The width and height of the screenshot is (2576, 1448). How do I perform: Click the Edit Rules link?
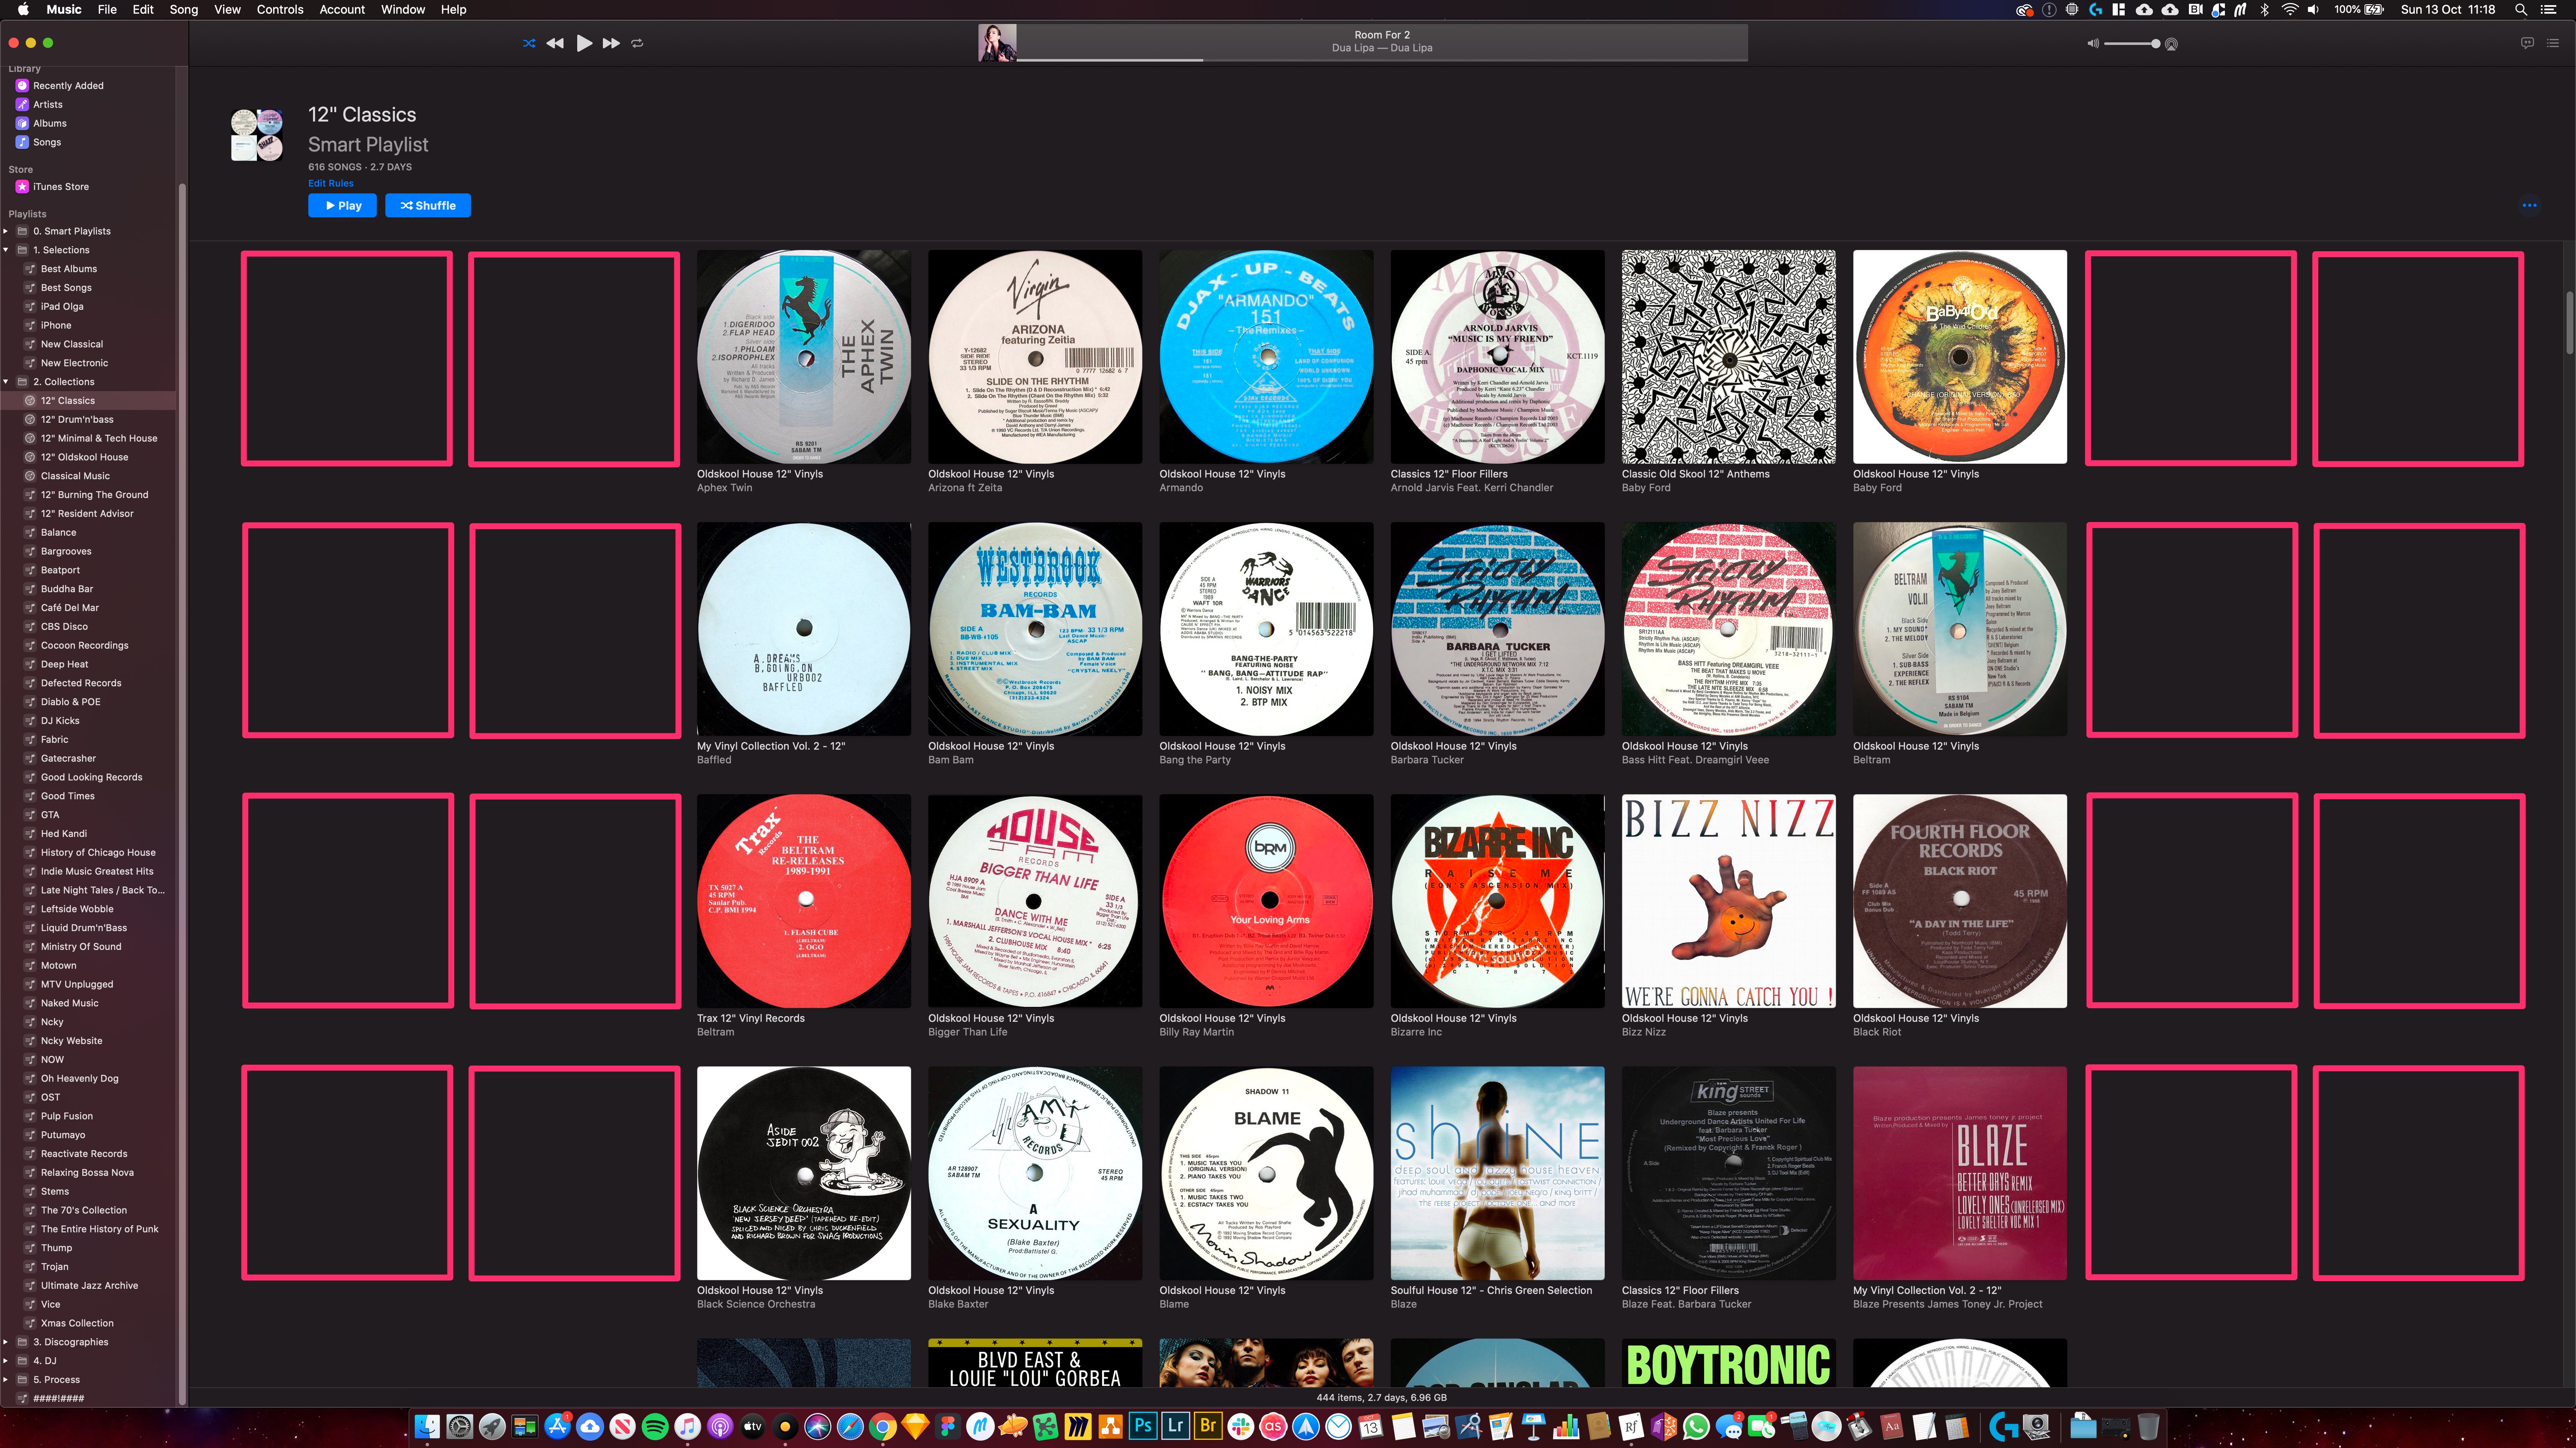click(x=331, y=183)
